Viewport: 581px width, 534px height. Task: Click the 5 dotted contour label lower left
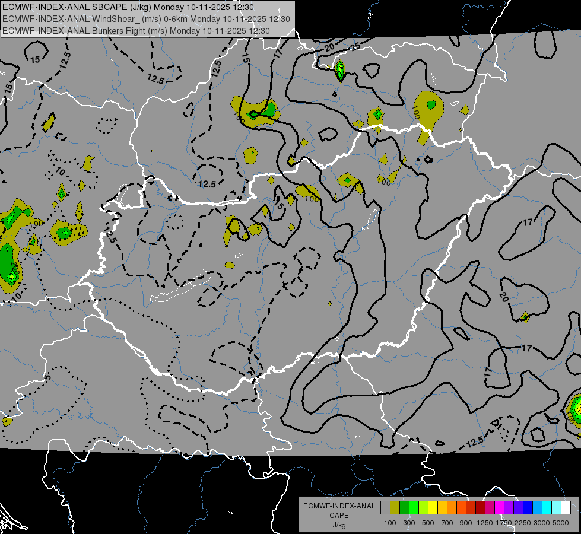click(x=47, y=377)
